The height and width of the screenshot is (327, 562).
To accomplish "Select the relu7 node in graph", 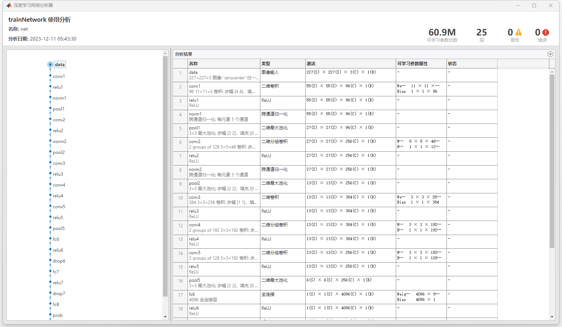I will point(58,283).
